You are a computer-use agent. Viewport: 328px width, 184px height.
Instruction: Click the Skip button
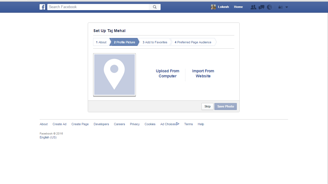[207, 106]
